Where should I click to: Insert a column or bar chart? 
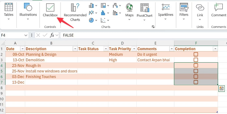91,5
